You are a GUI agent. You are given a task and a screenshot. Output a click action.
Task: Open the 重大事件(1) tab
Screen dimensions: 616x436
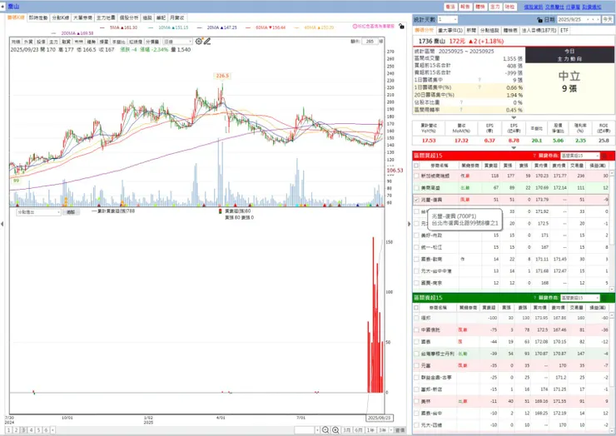(x=450, y=30)
